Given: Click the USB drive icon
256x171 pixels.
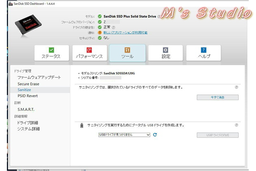Looking at the screenshot, I should [82, 125].
